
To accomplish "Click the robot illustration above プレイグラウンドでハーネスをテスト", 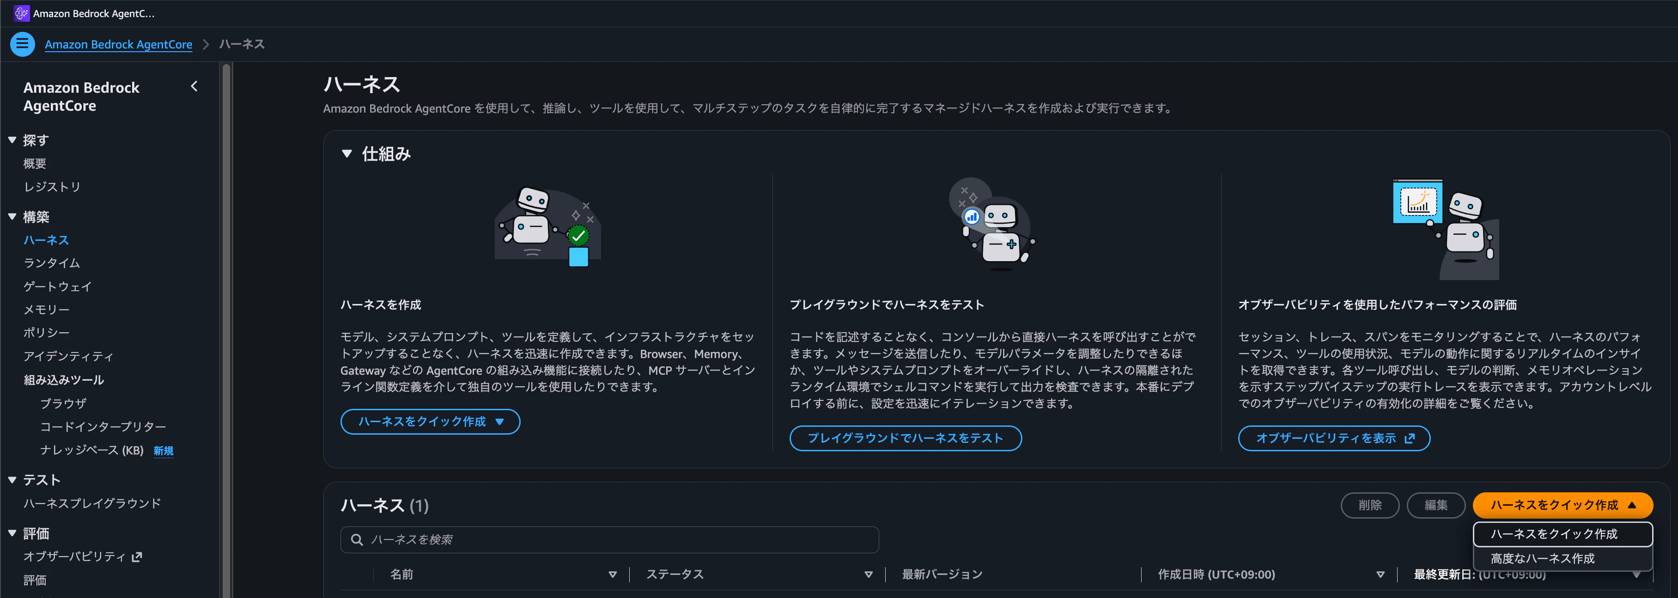I will 992,224.
